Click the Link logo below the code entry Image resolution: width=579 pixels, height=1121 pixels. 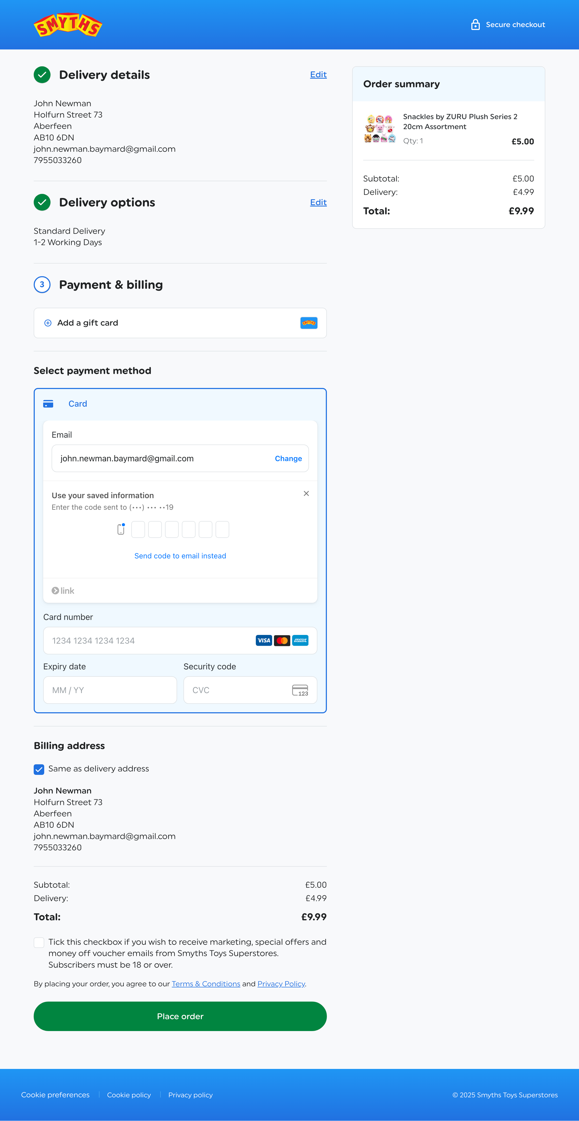[63, 590]
